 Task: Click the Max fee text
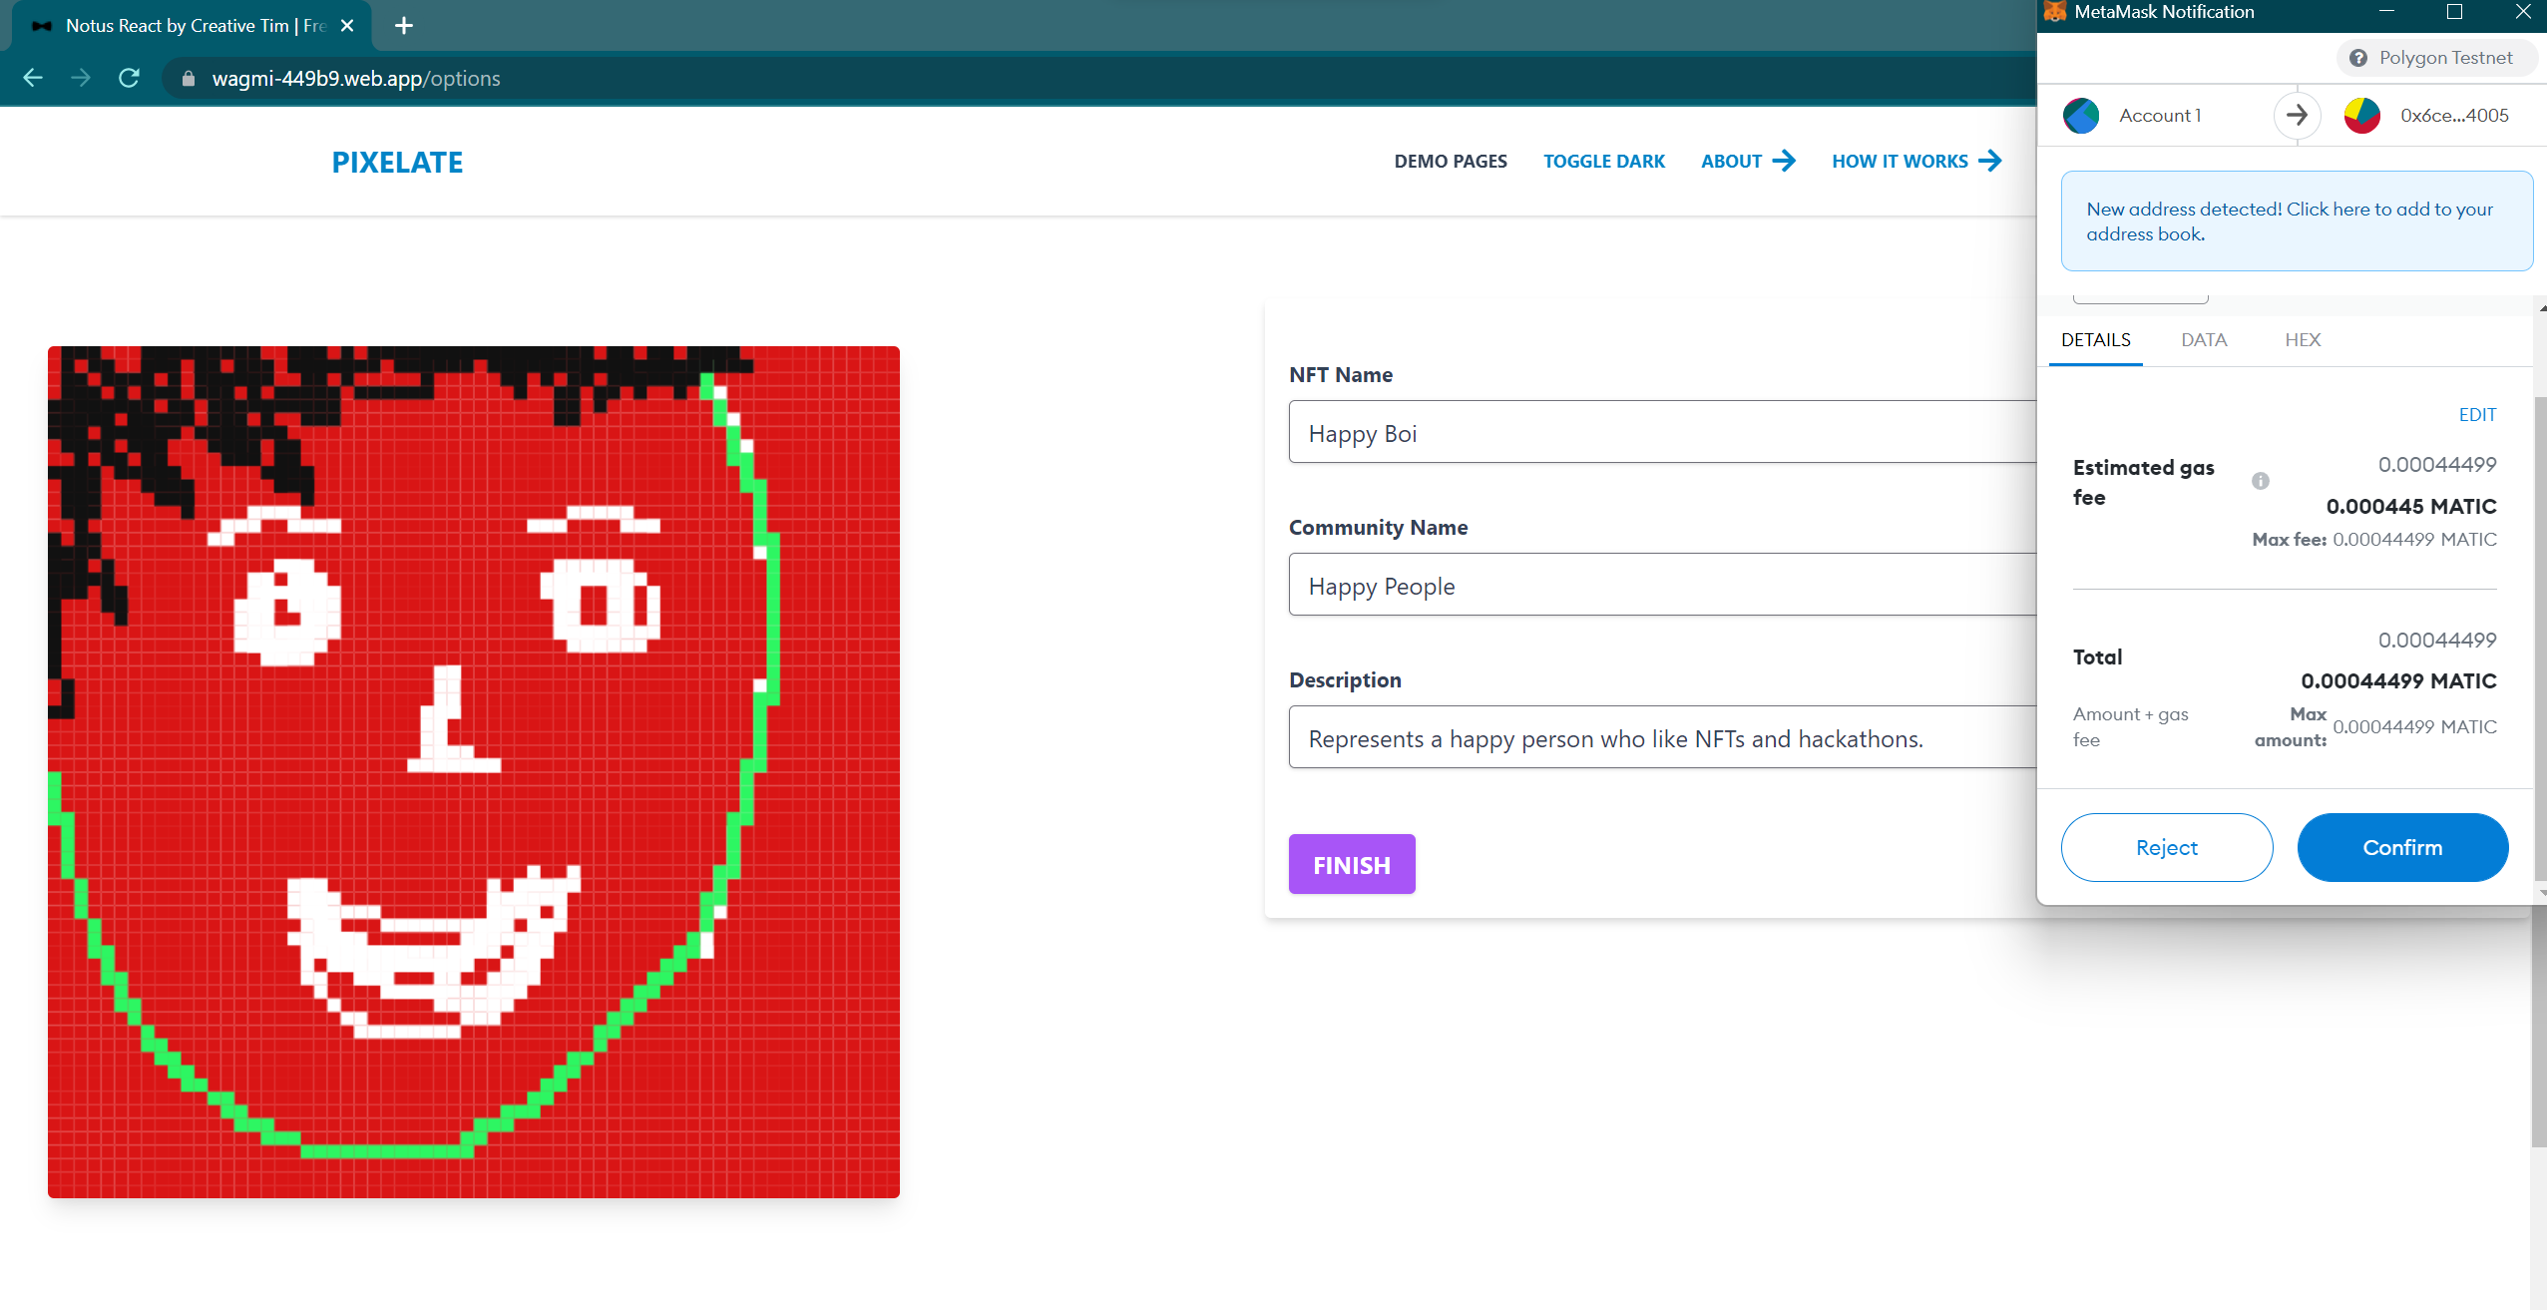(2374, 540)
